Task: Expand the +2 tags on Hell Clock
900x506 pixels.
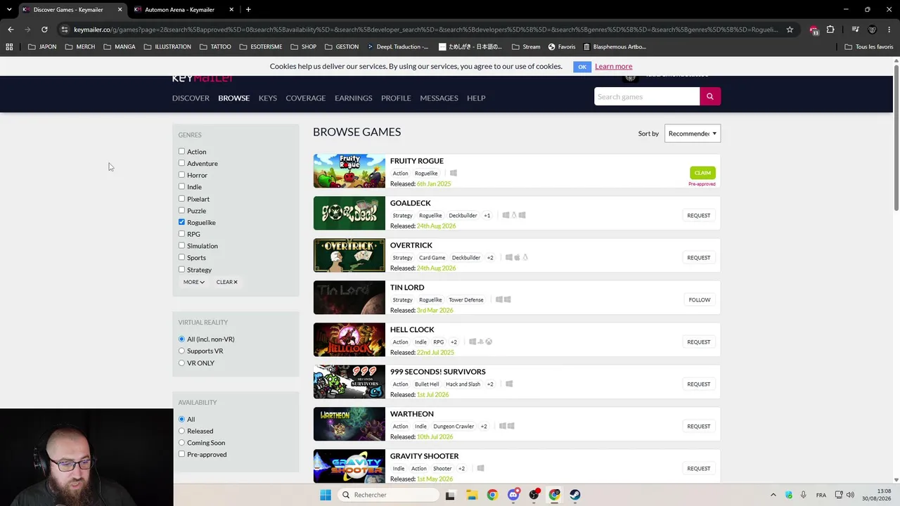Action: click(x=454, y=342)
